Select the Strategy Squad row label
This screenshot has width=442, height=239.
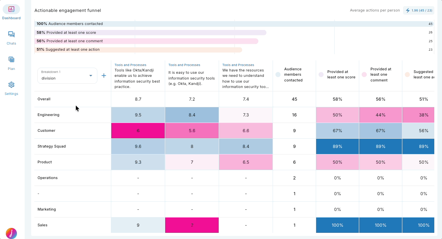51,146
